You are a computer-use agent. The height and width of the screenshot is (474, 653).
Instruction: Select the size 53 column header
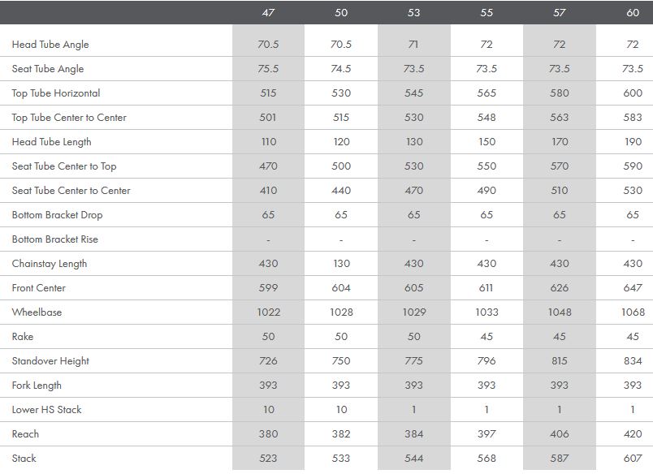(x=413, y=13)
